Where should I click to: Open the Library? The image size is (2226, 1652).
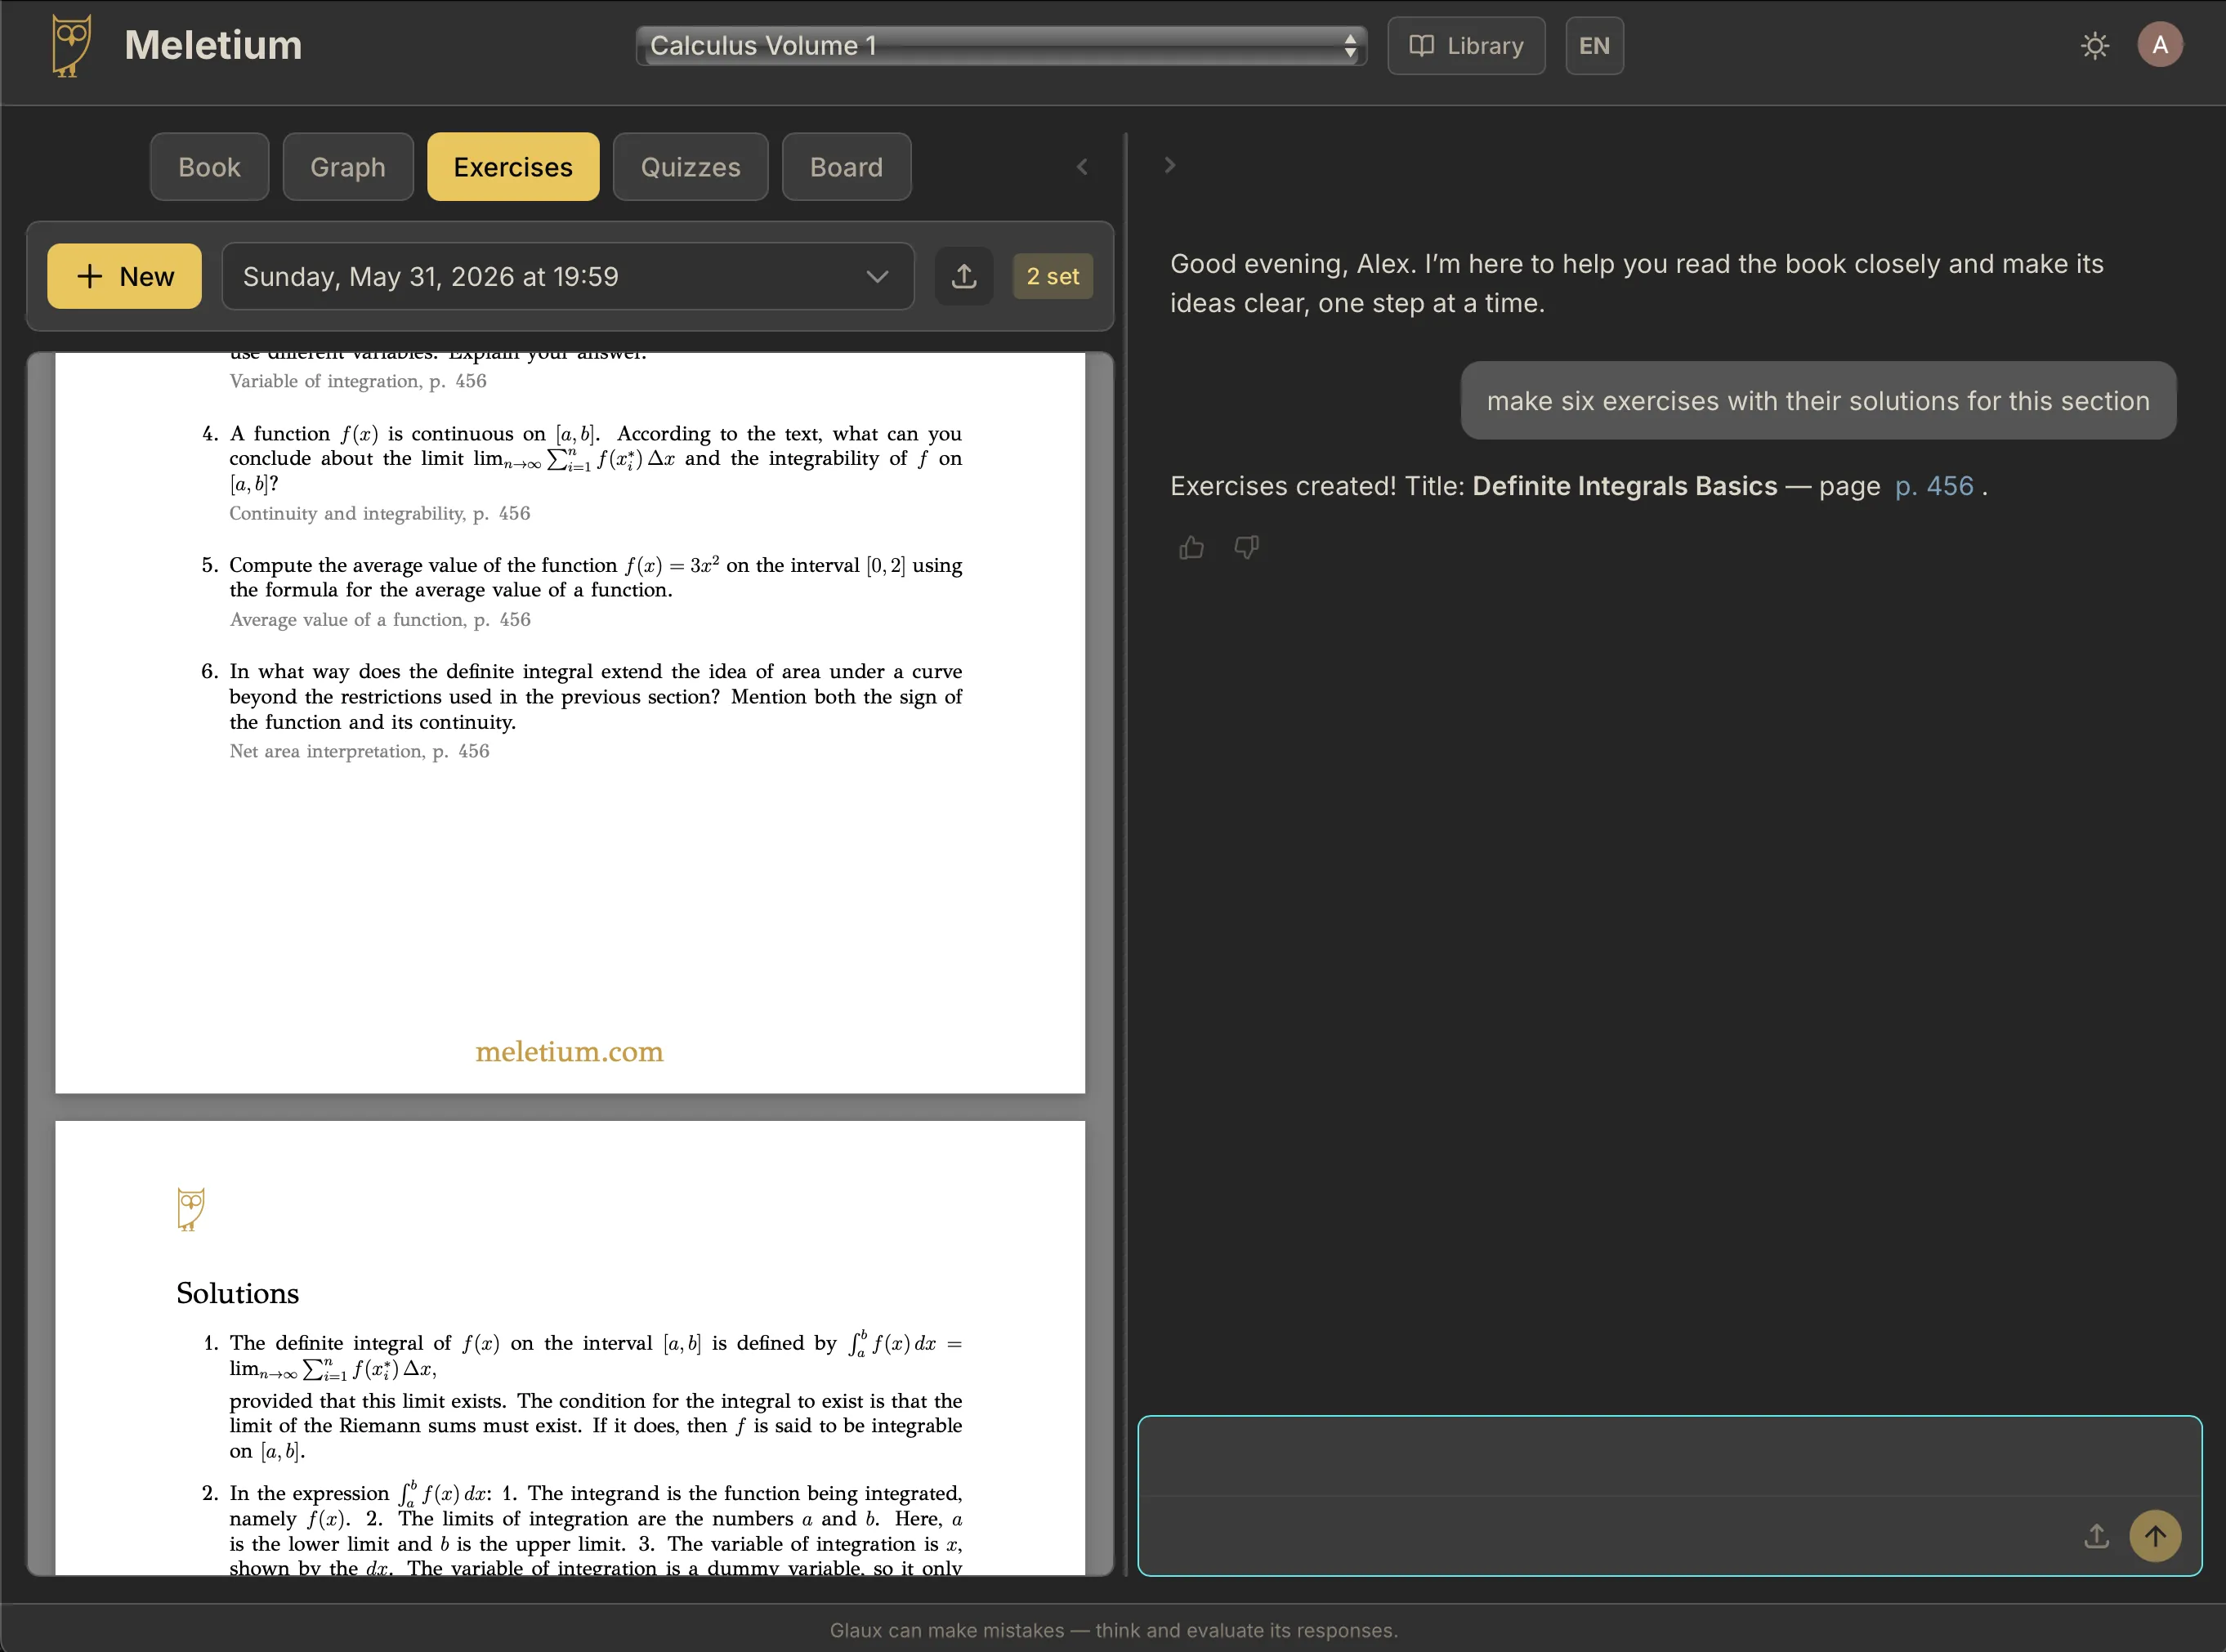point(1466,46)
